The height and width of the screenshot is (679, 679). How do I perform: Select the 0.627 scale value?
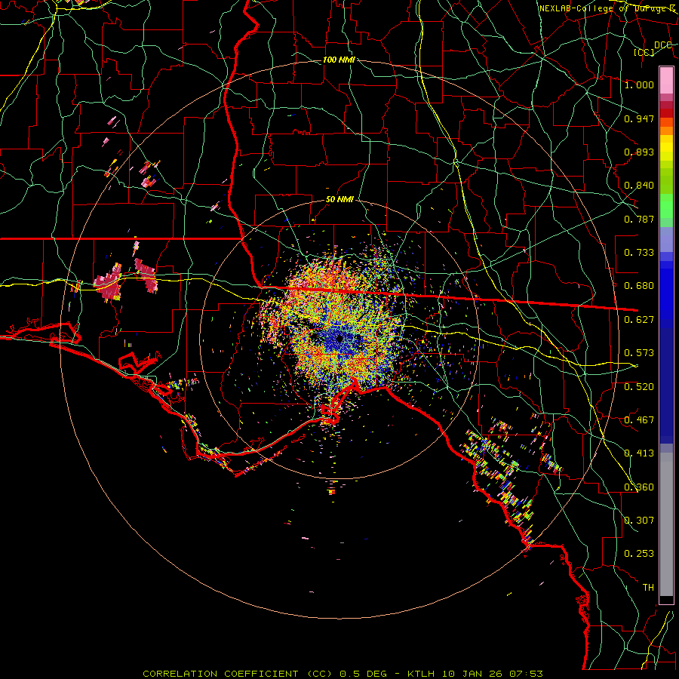click(x=639, y=320)
